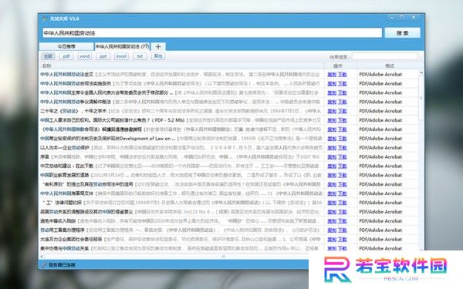
Task: Maximize the 先知文库 window
Action: tap(402, 18)
